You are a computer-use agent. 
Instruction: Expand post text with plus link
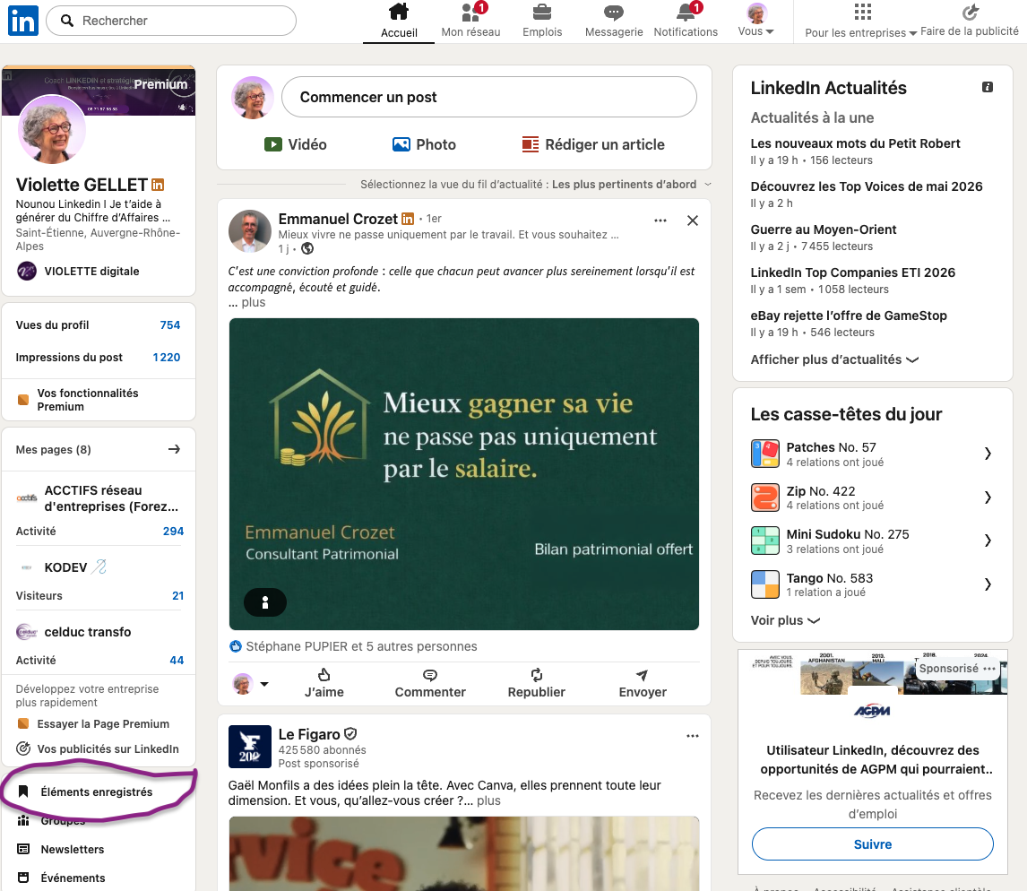point(253,303)
